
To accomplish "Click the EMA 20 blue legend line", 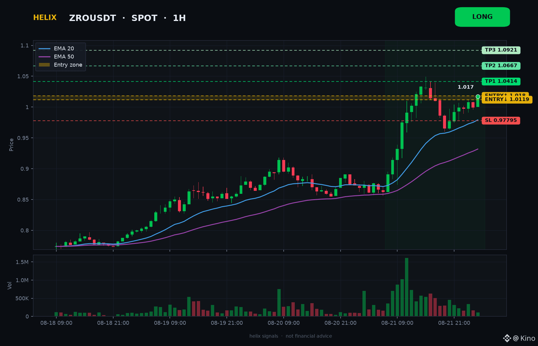I will coord(44,49).
